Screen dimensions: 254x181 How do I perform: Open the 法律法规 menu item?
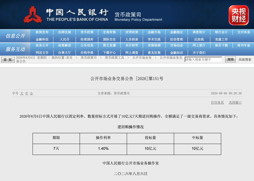click(x=65, y=32)
